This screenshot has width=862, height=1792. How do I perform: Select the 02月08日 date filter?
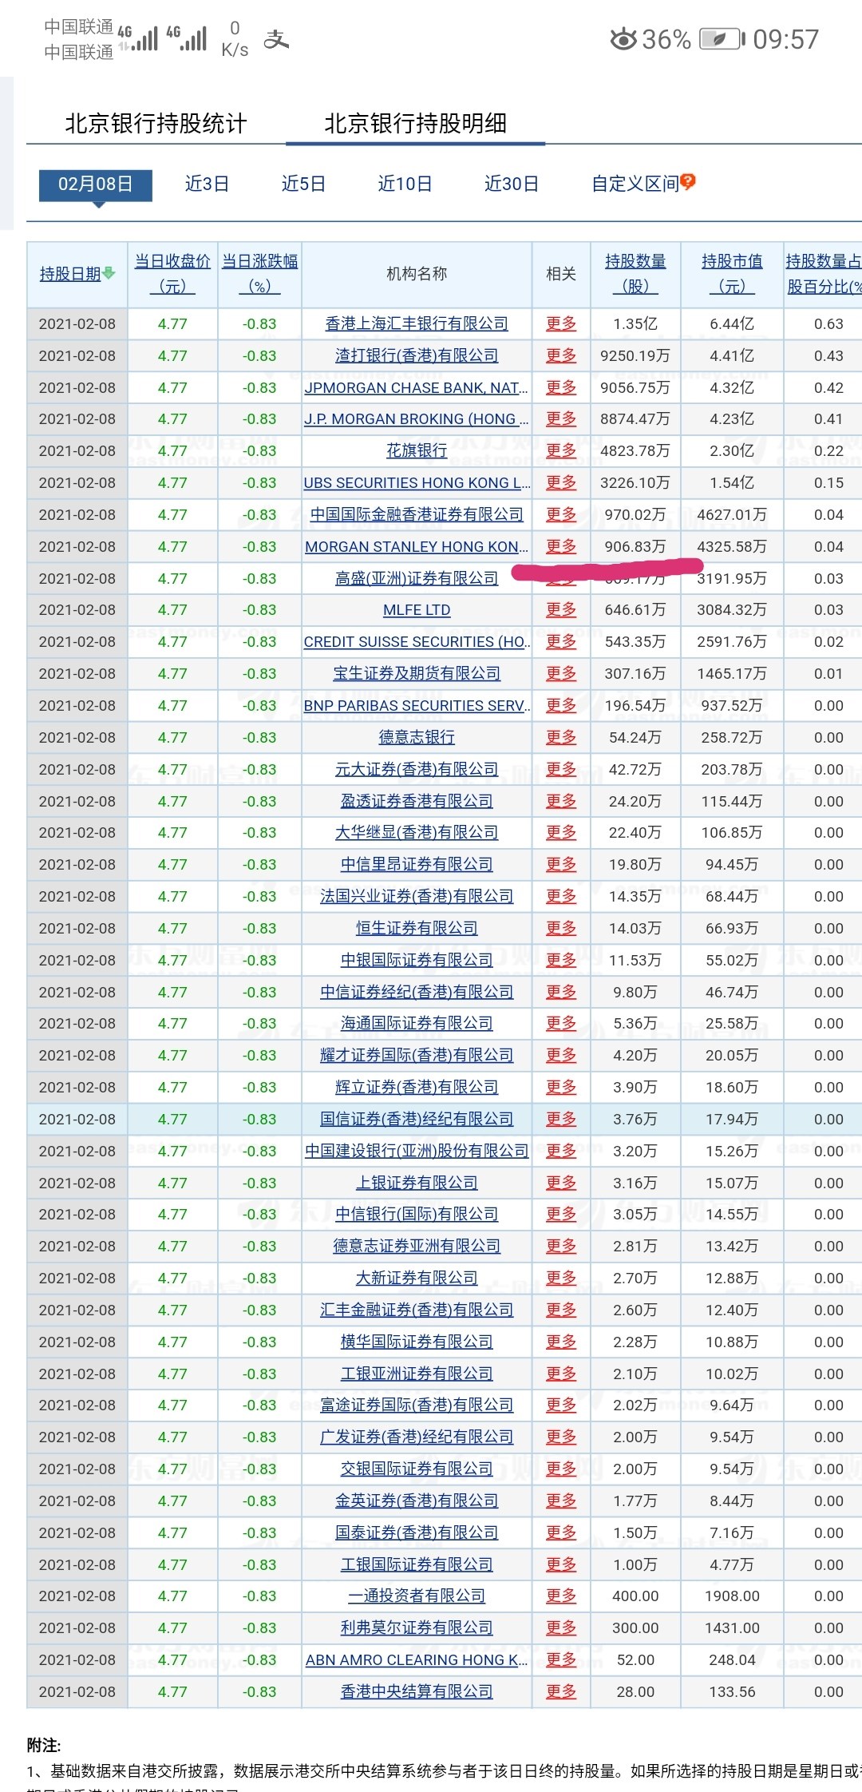pyautogui.click(x=96, y=184)
